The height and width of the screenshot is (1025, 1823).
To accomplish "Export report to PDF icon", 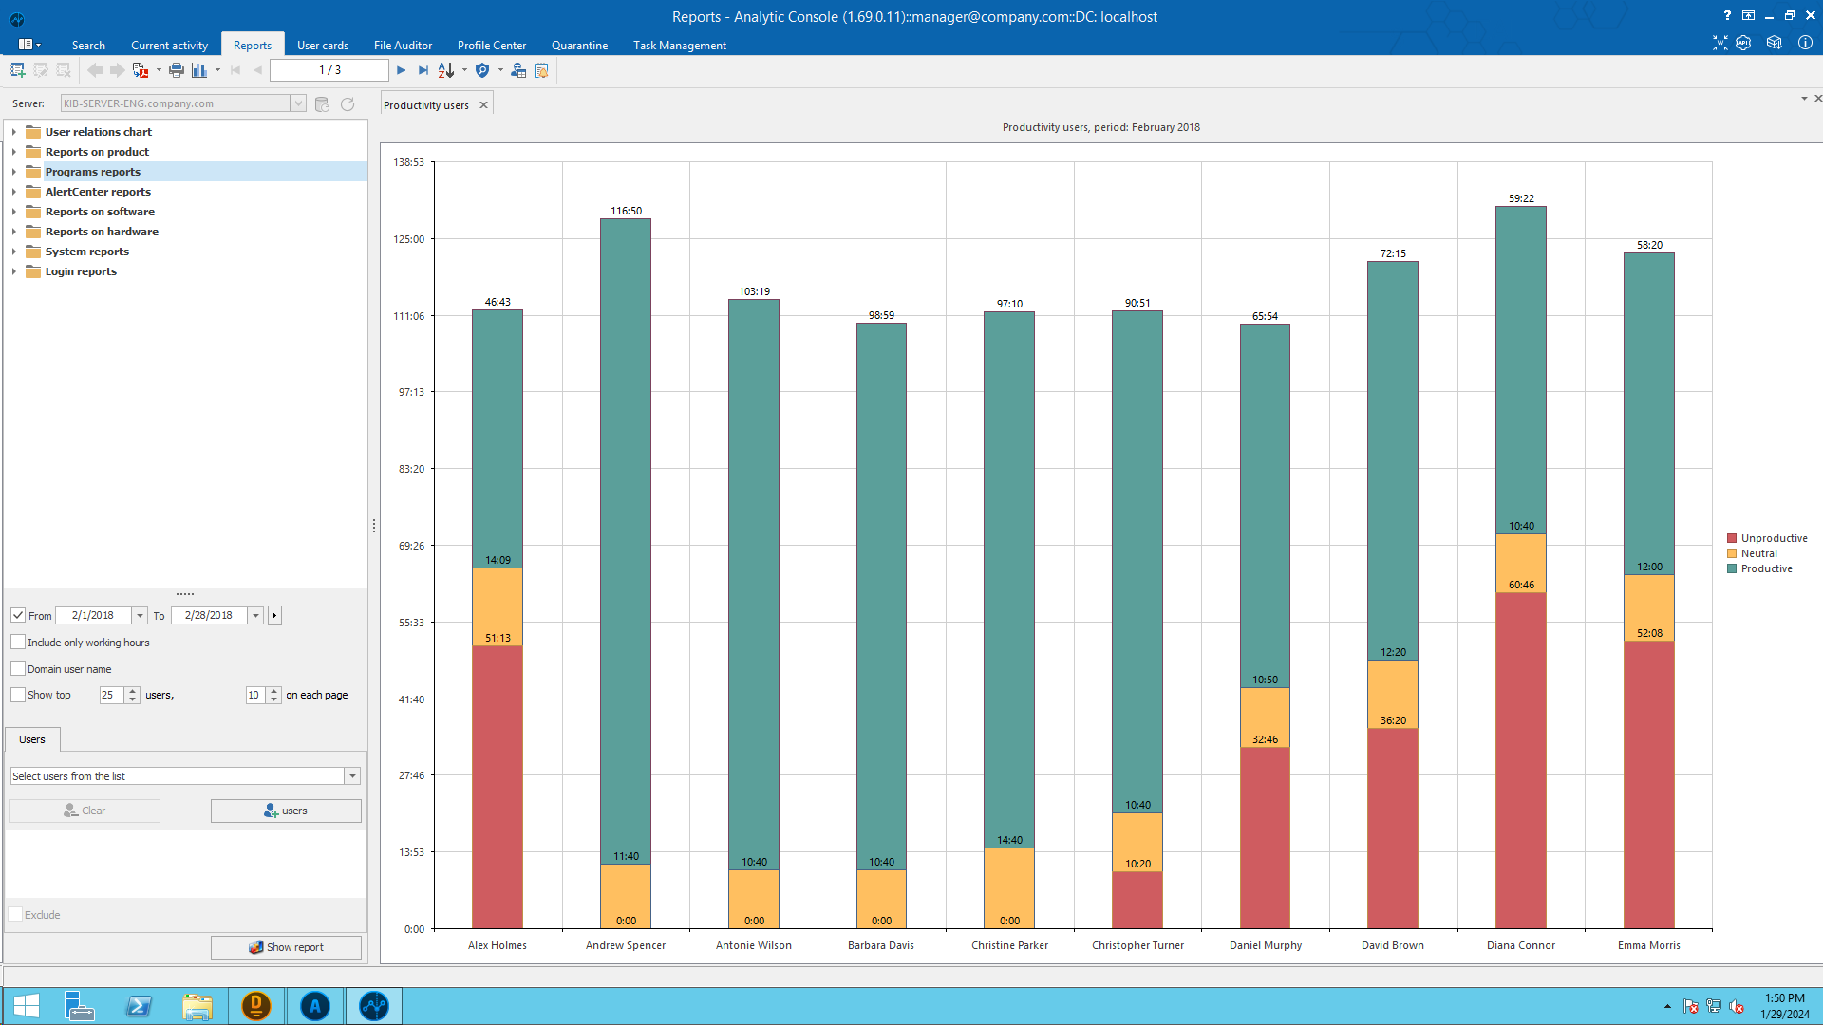I will click(x=141, y=70).
